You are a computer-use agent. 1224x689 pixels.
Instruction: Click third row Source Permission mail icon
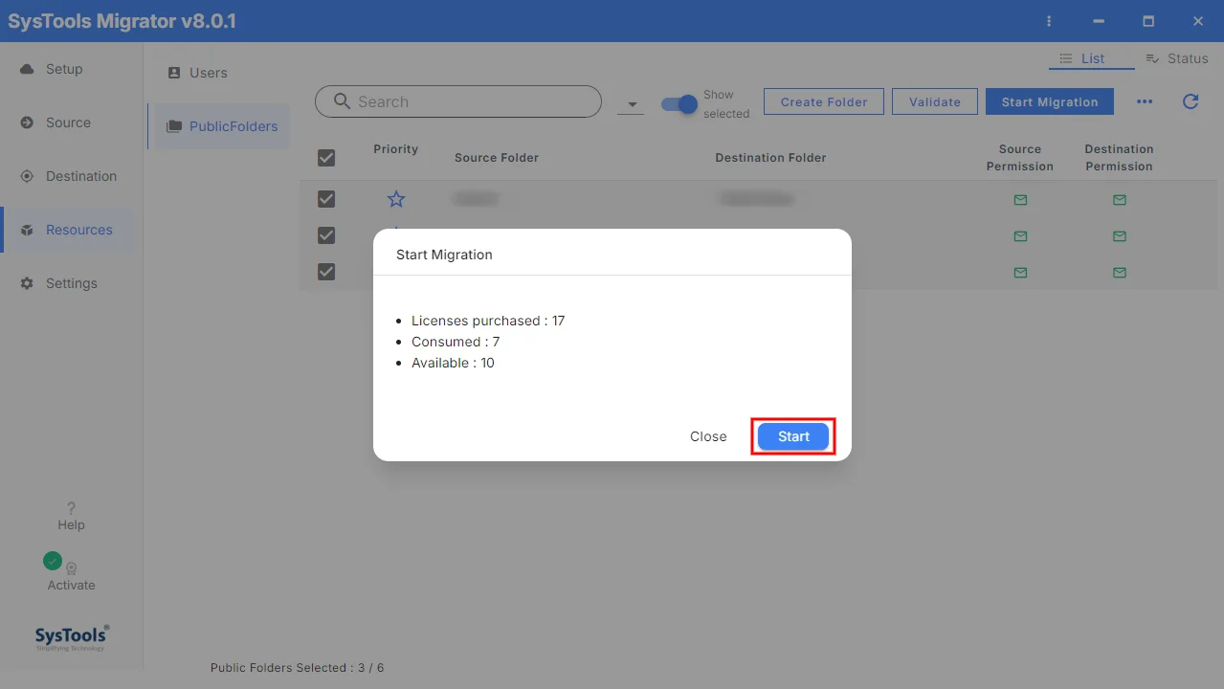(x=1020, y=273)
